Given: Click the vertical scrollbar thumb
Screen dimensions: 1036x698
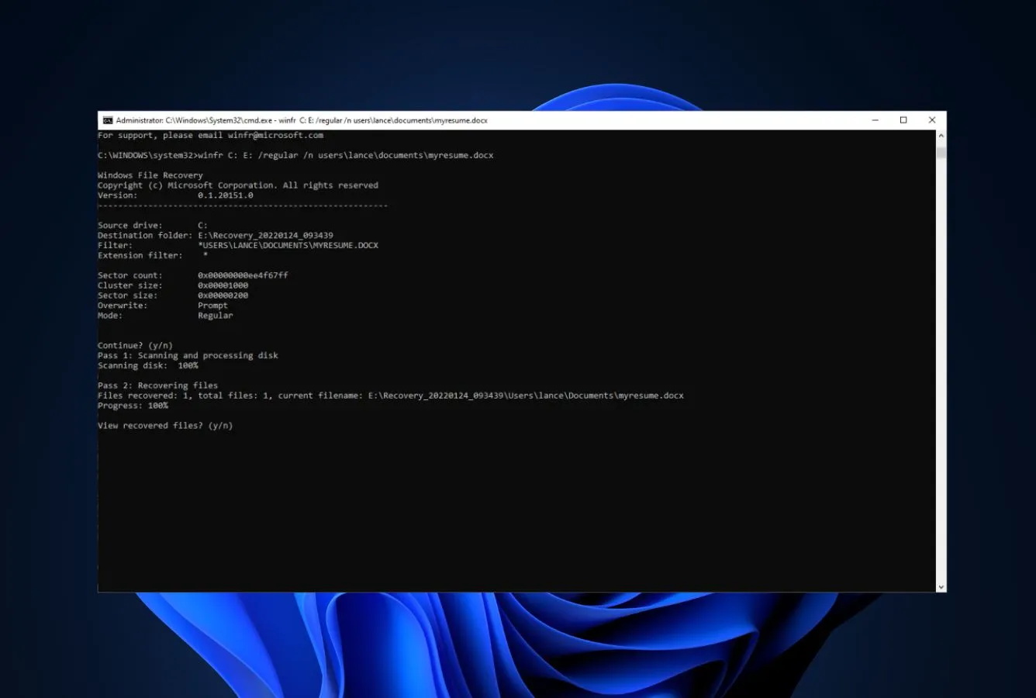Looking at the screenshot, I should coord(941,151).
